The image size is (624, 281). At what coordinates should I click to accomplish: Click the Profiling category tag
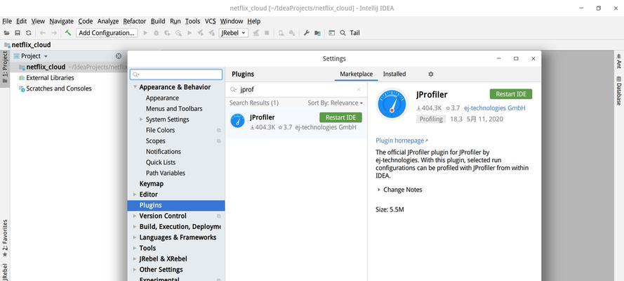click(431, 119)
